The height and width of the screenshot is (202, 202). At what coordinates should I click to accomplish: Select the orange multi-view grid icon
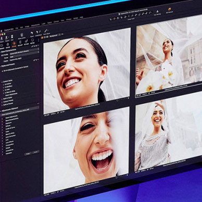click(42, 37)
